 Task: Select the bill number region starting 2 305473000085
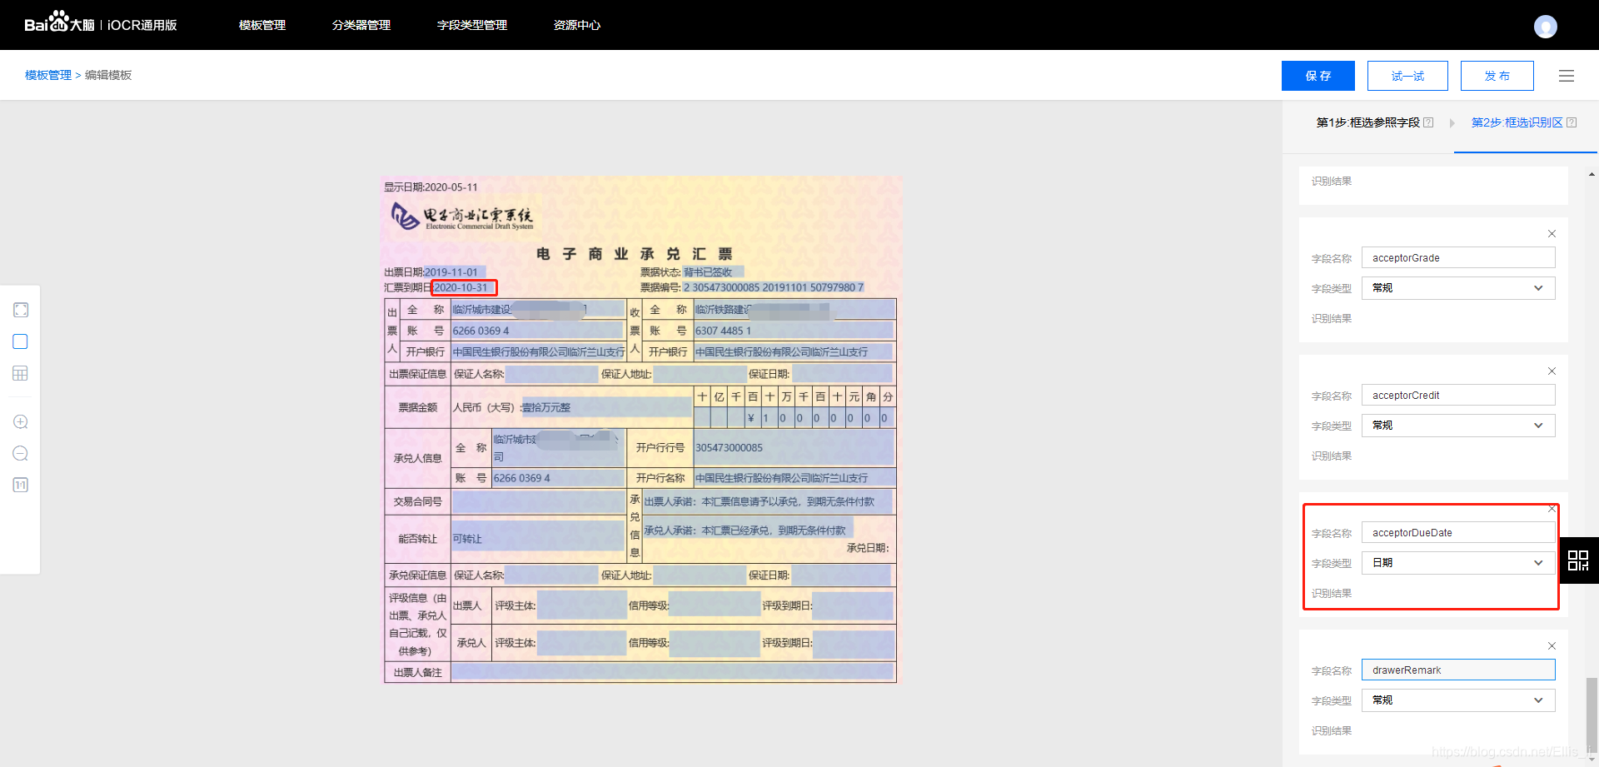(x=774, y=287)
